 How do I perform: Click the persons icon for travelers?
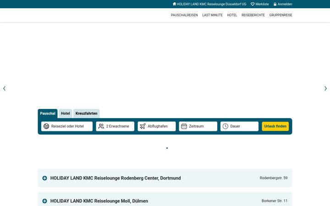[101, 126]
